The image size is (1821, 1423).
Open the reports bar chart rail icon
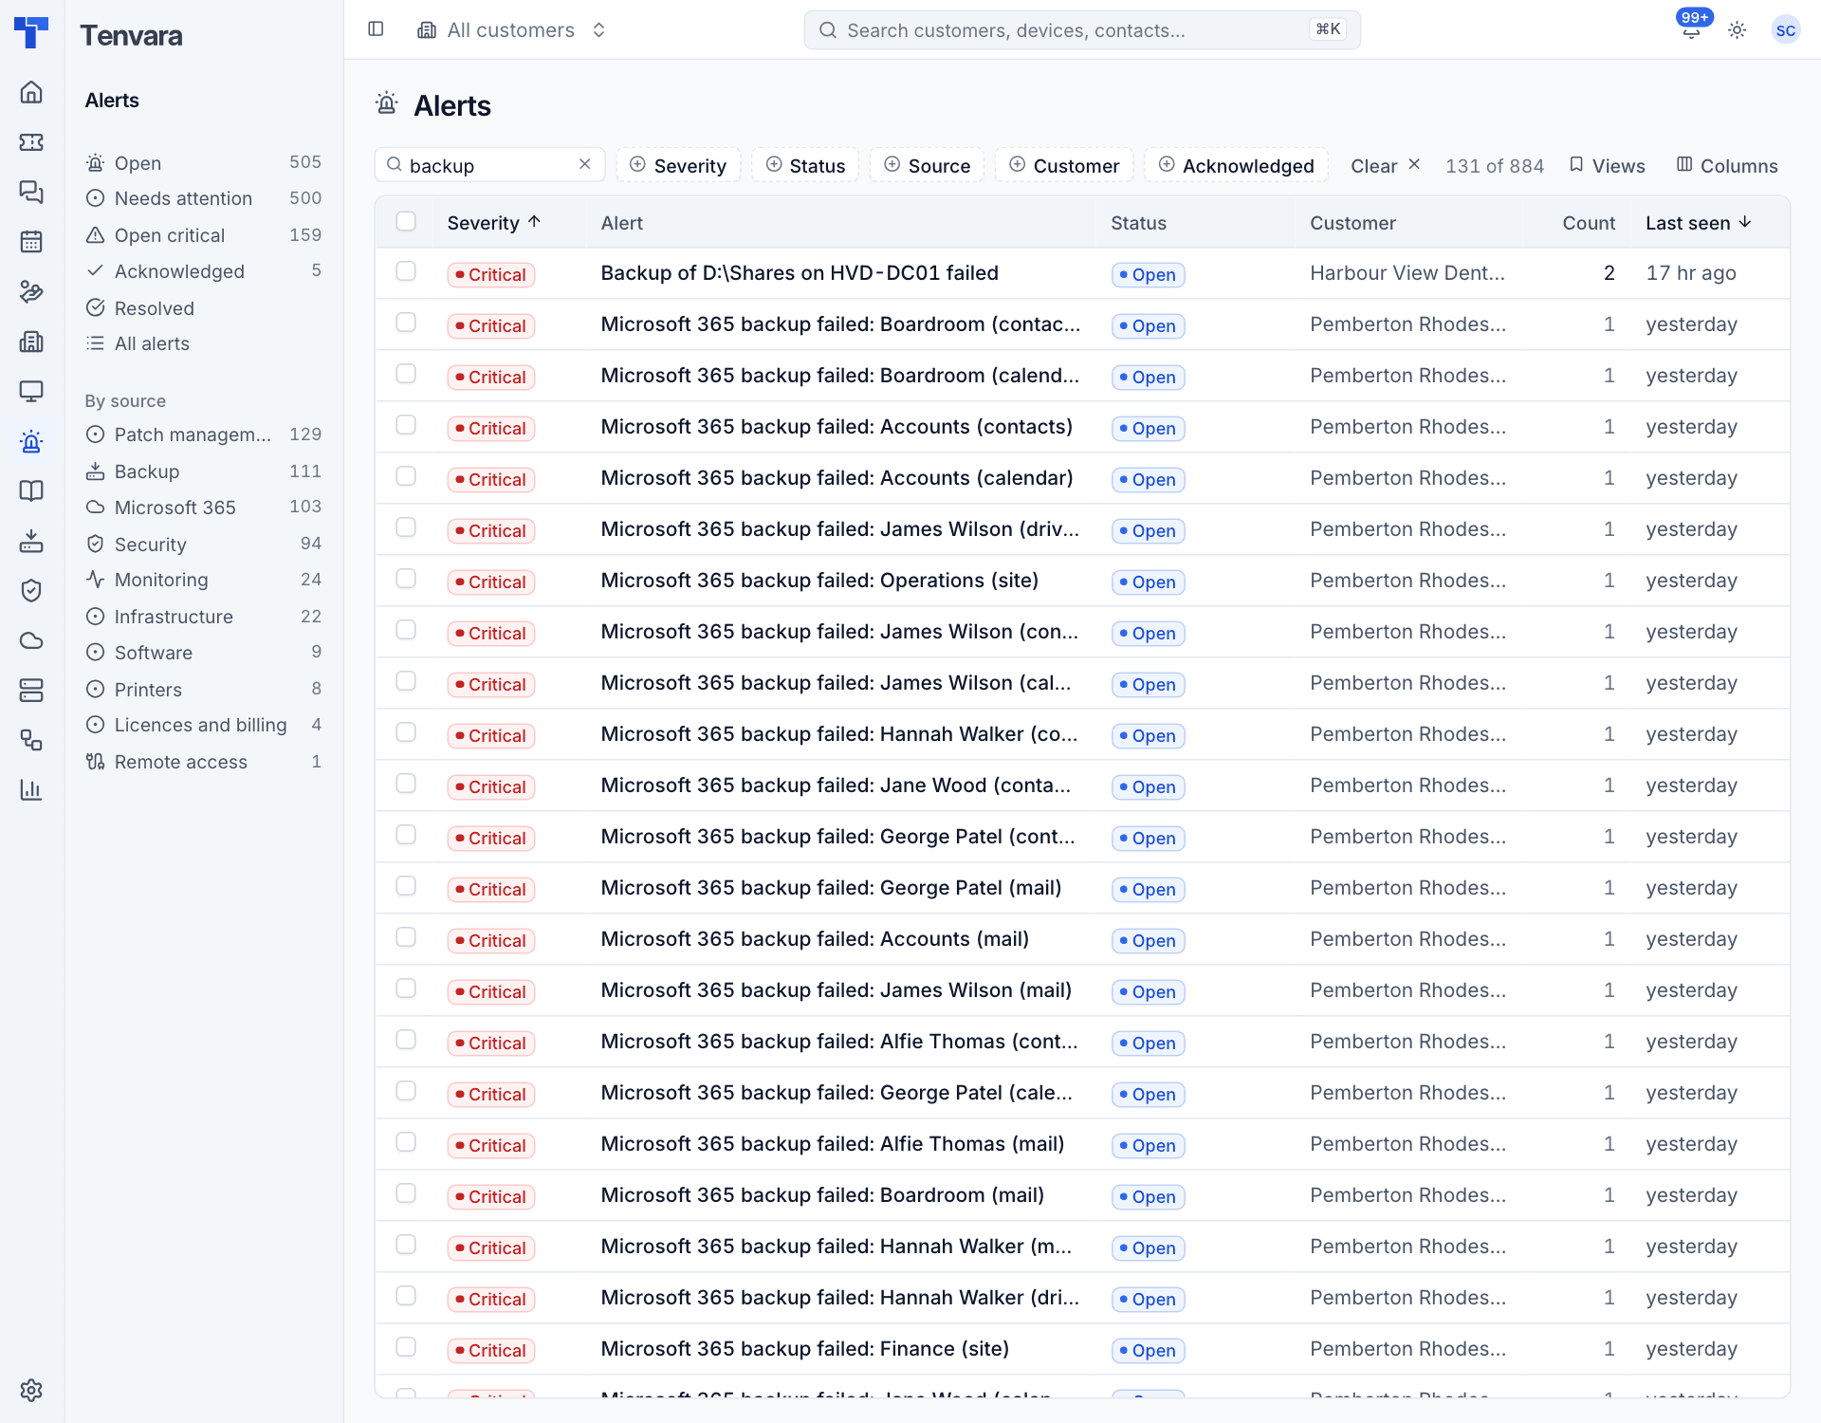pos(31,789)
